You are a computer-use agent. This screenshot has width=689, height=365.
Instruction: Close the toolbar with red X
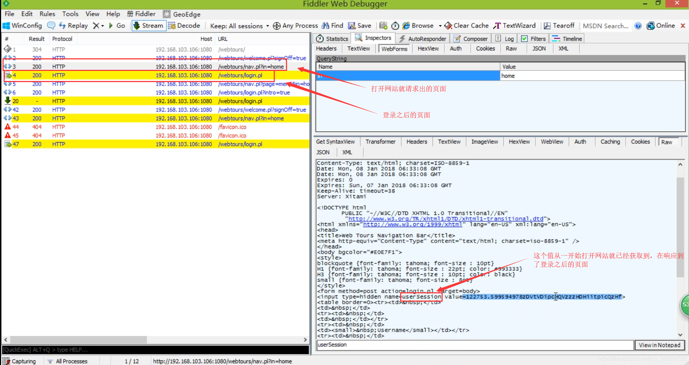(x=683, y=26)
